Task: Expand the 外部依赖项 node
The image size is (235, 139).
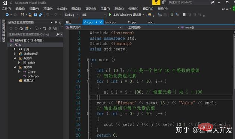Action: [15, 53]
